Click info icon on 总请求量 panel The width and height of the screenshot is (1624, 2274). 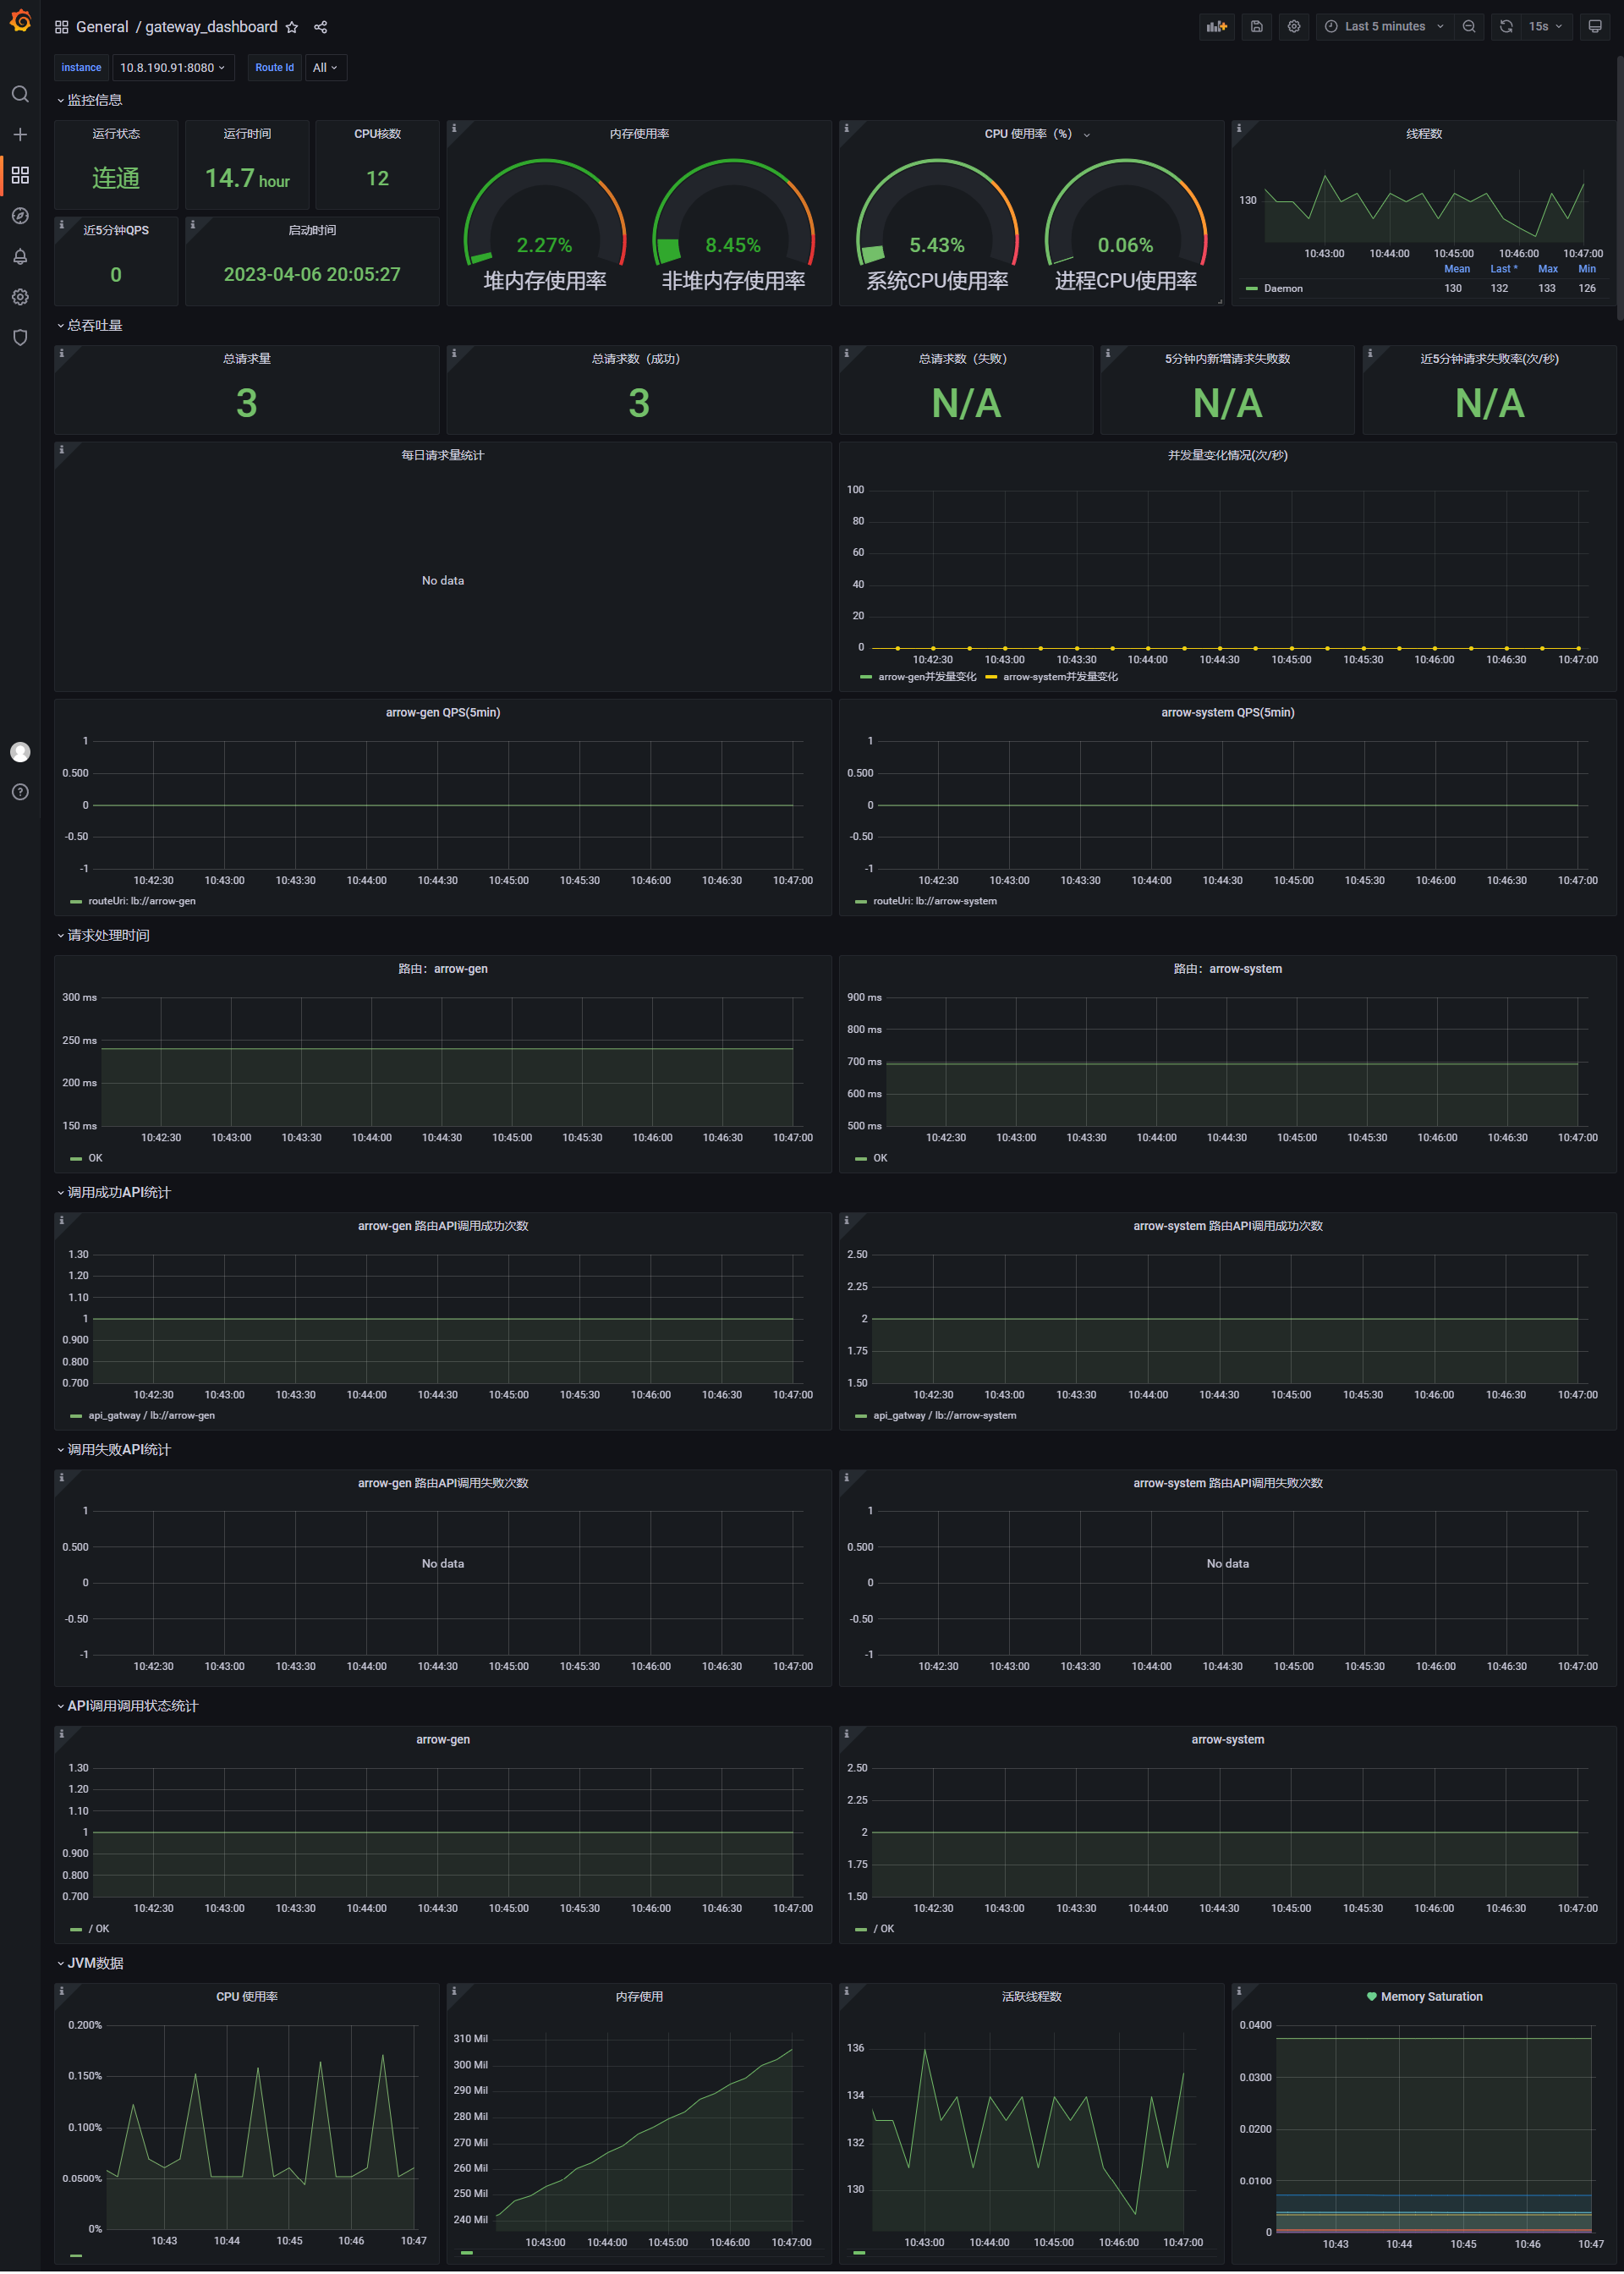[x=61, y=353]
